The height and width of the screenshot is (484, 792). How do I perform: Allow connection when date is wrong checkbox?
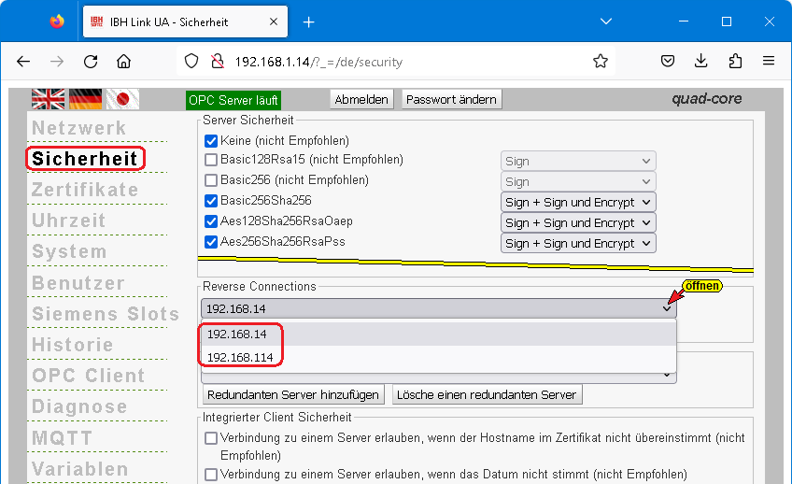[x=211, y=475]
